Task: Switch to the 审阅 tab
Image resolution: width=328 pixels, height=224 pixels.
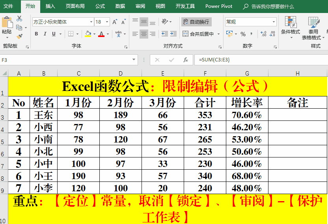Action: tap(140, 6)
